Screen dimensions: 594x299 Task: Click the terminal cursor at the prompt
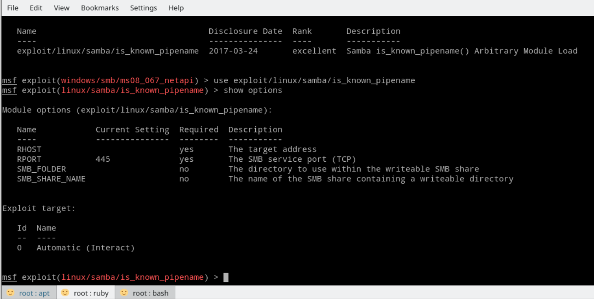pyautogui.click(x=226, y=277)
